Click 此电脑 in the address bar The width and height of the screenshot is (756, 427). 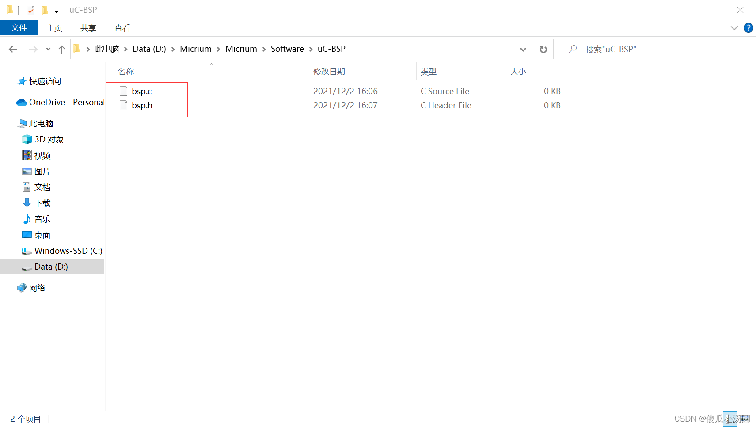(107, 49)
